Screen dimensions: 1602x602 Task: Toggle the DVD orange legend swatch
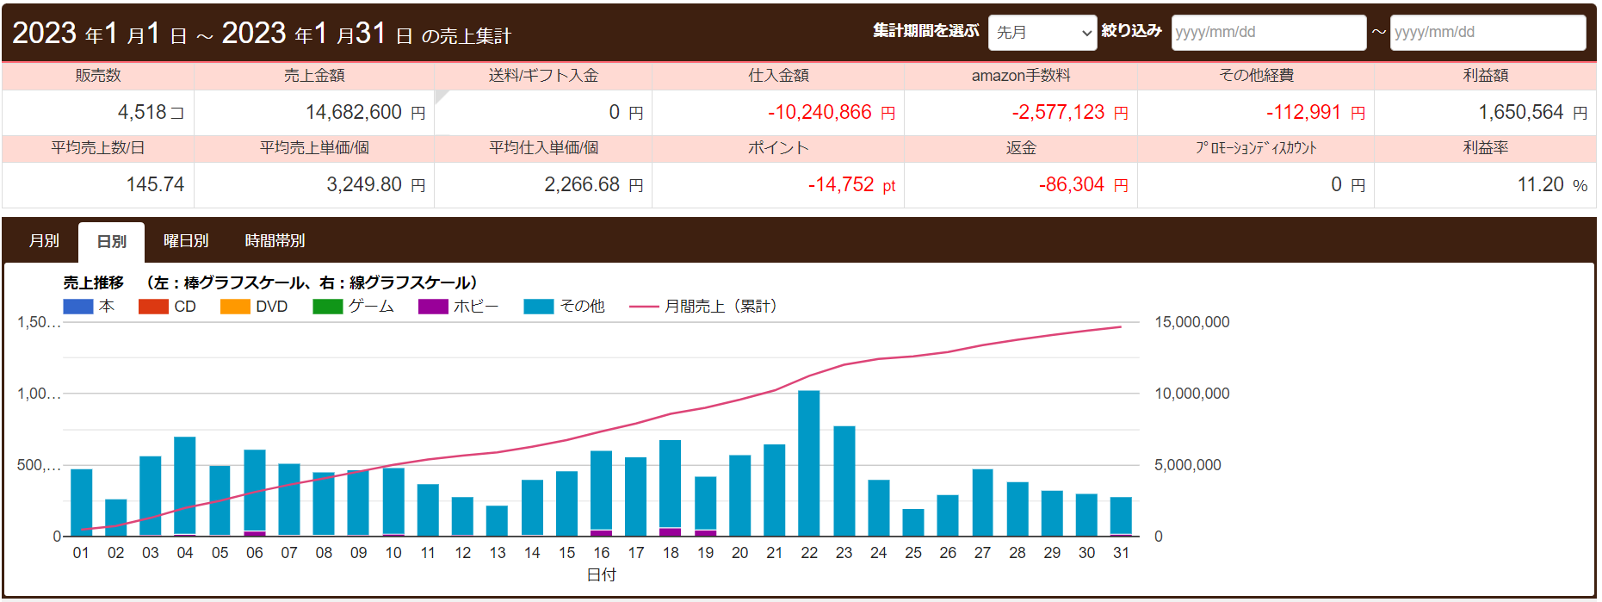[x=235, y=307]
